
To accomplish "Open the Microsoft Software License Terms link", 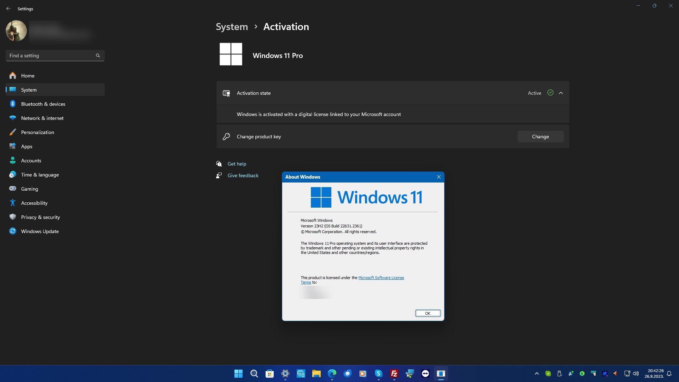I will tap(381, 278).
